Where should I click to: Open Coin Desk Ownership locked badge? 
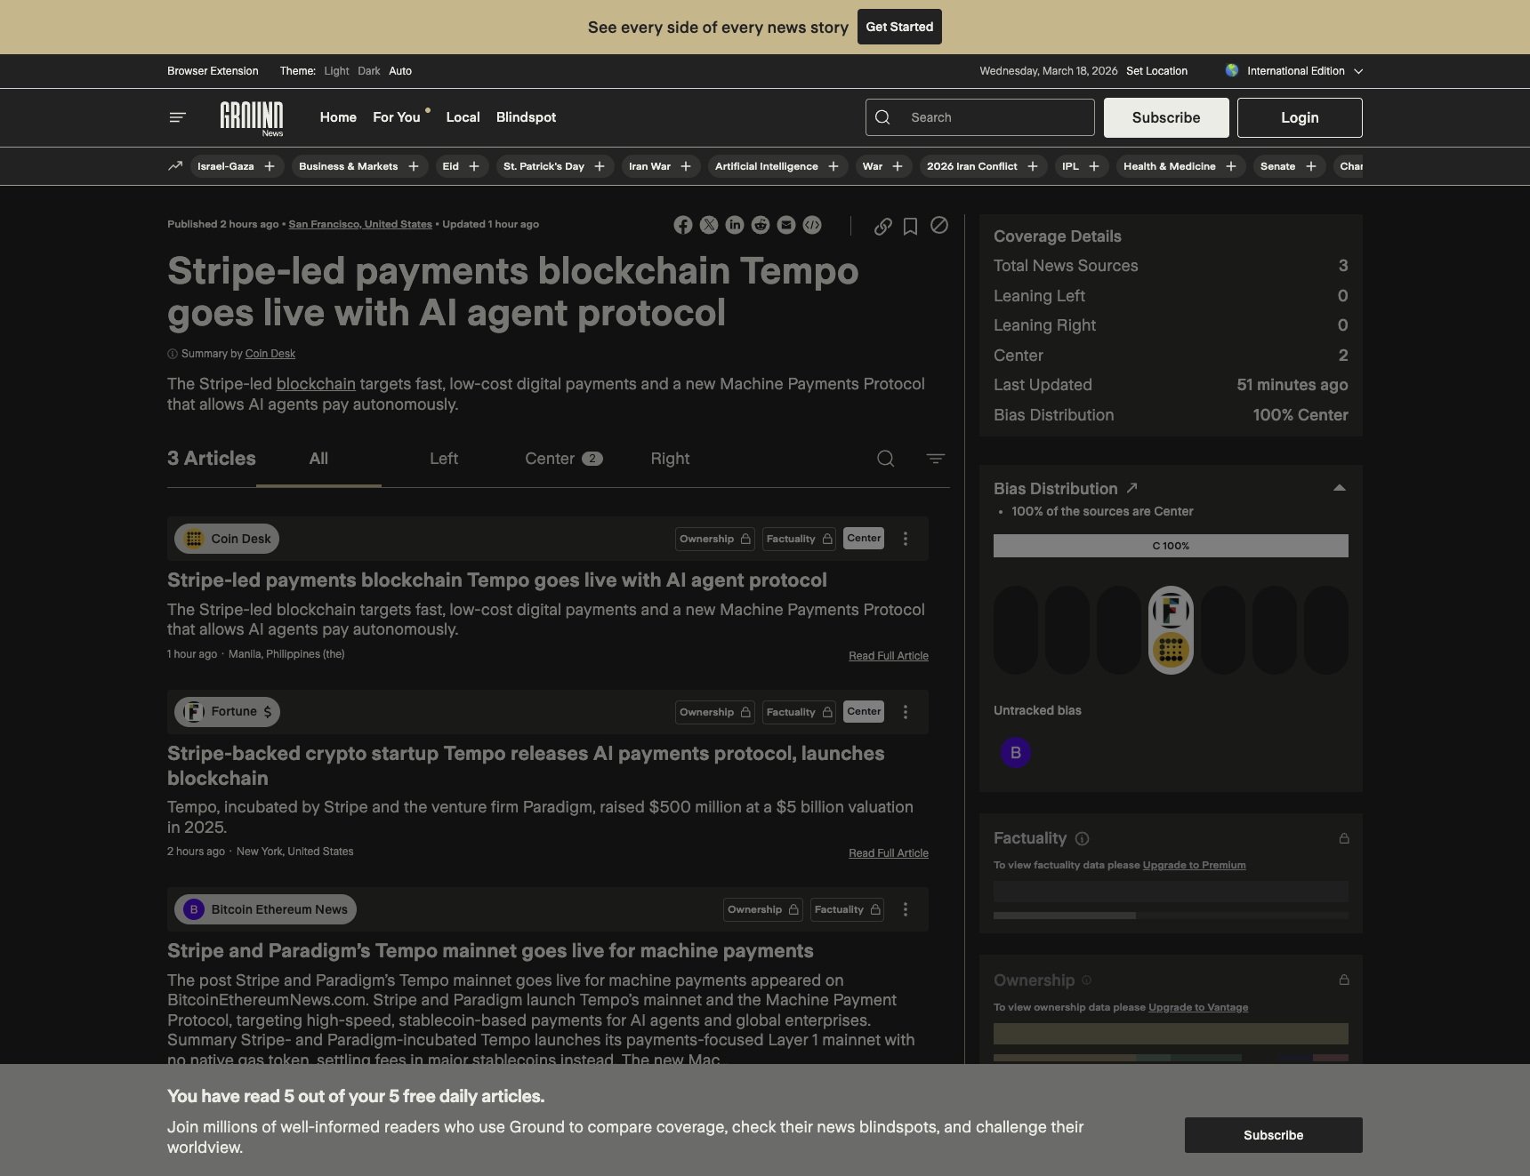click(x=716, y=539)
